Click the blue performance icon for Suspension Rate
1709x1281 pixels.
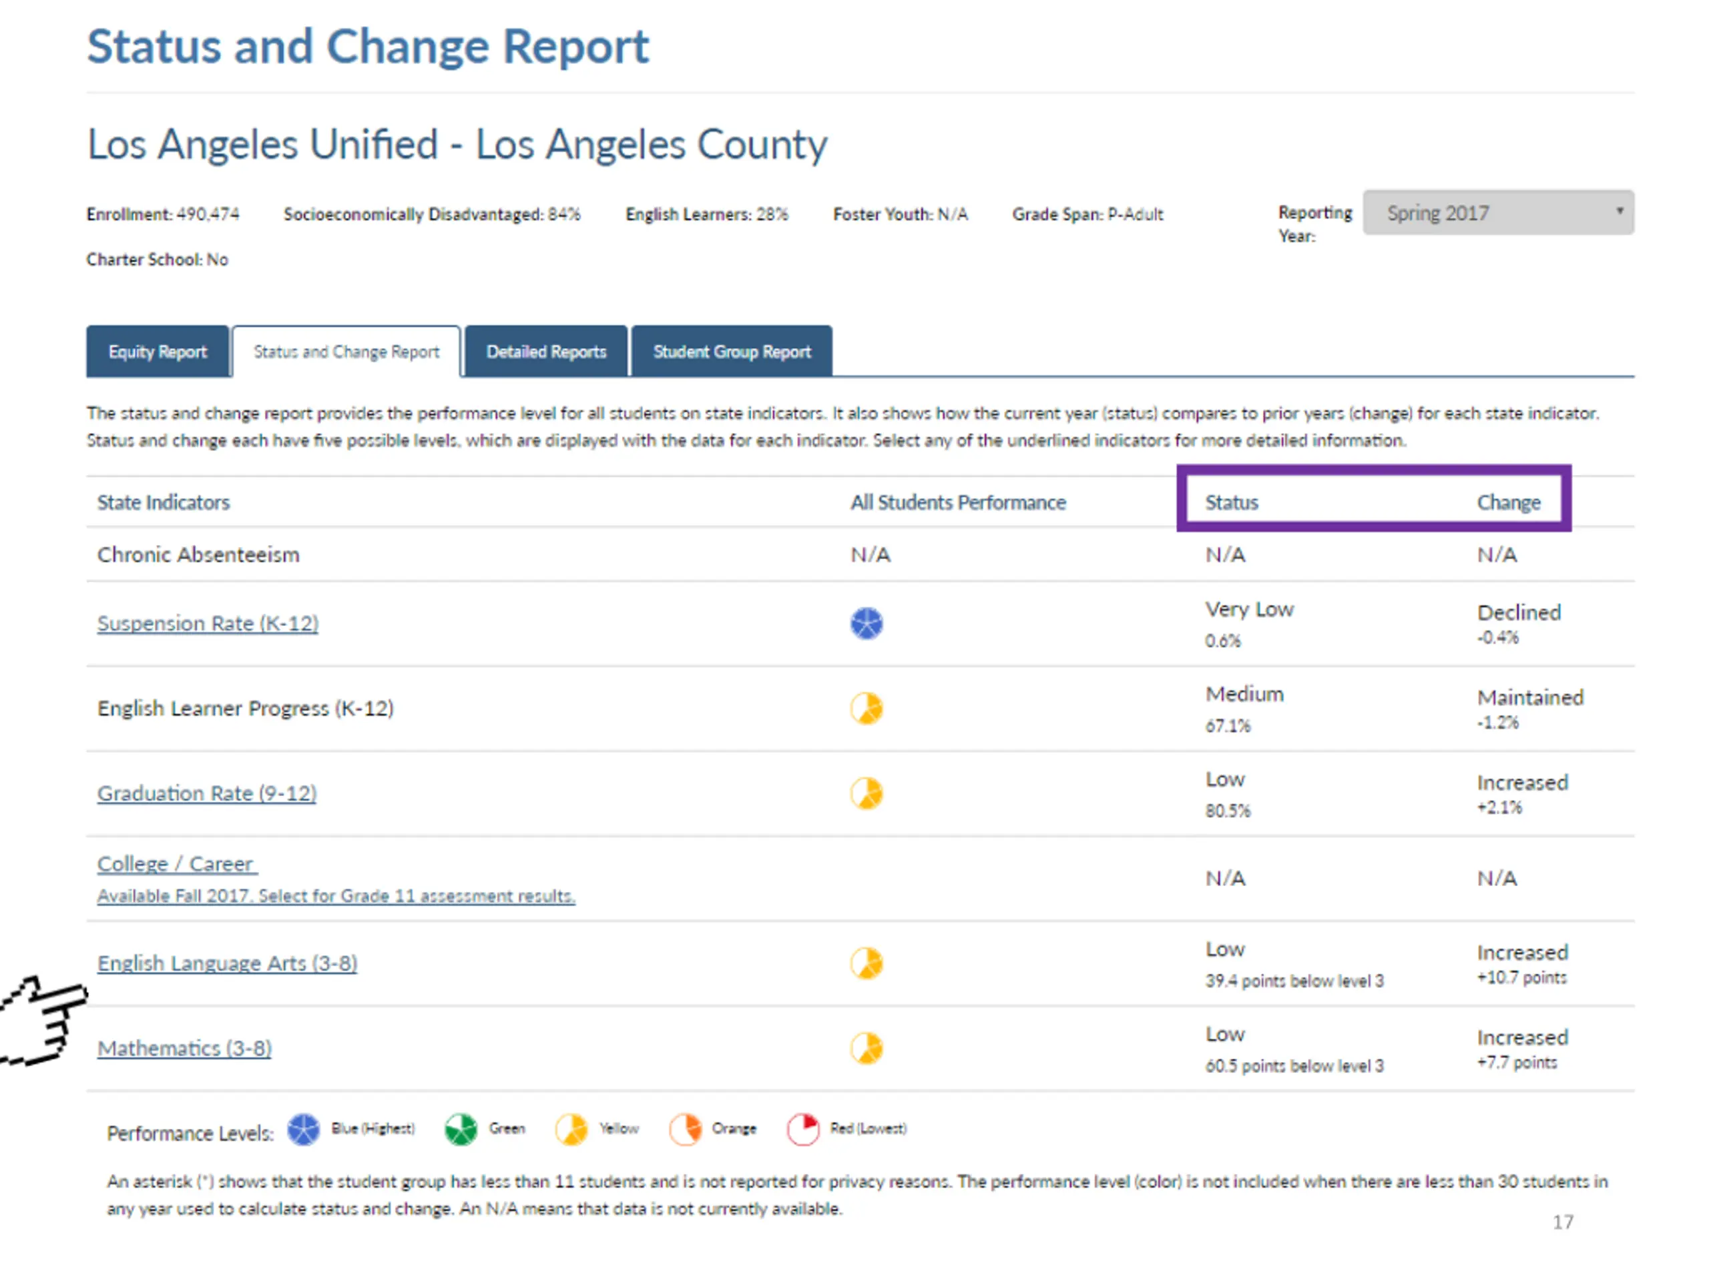(866, 623)
